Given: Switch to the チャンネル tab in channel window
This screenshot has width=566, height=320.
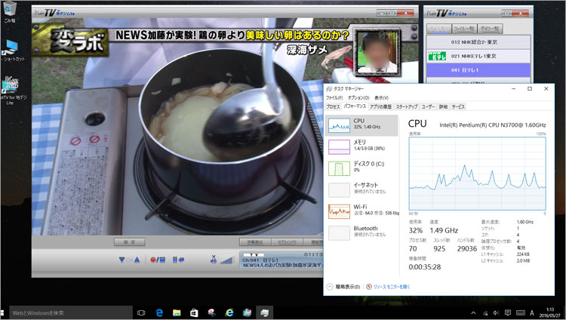Looking at the screenshot, I should [x=438, y=29].
